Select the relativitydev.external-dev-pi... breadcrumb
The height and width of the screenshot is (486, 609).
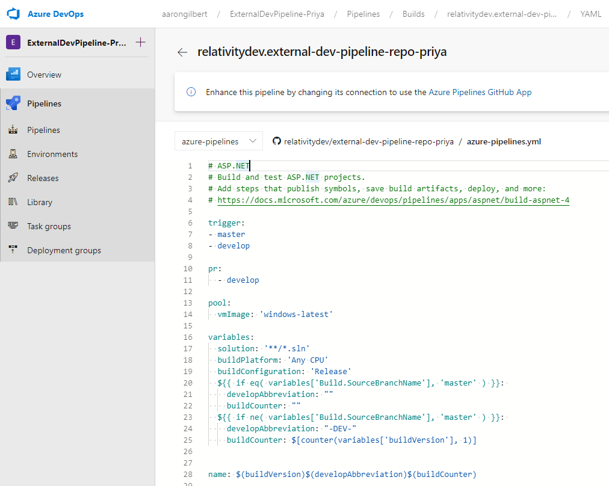click(x=502, y=14)
